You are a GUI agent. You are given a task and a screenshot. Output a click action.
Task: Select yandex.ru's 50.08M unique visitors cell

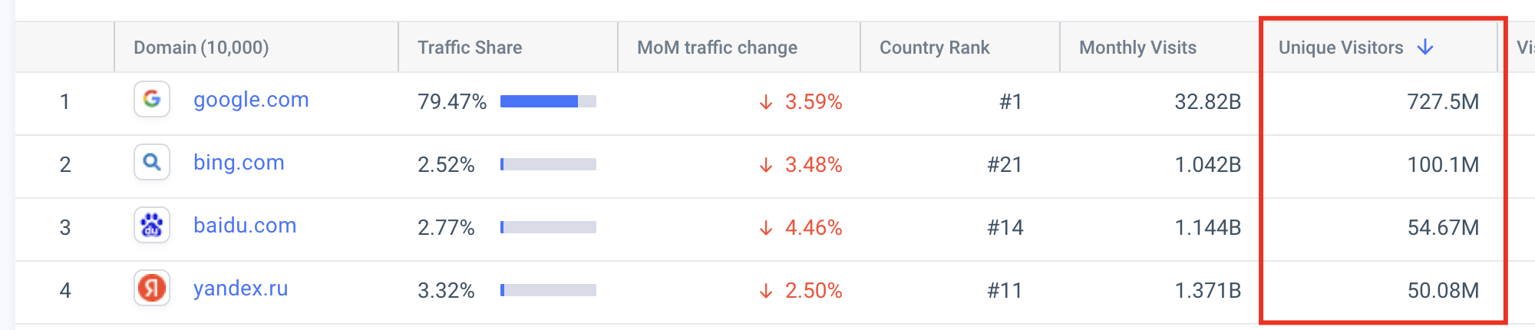coord(1443,291)
